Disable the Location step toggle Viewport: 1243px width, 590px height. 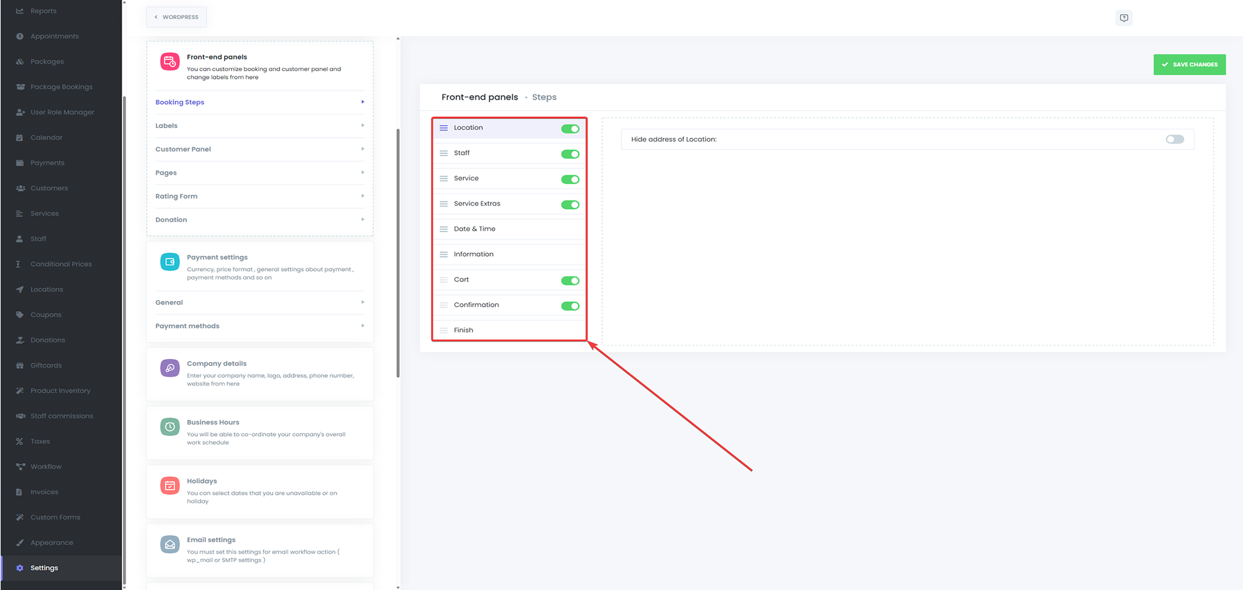pyautogui.click(x=570, y=129)
